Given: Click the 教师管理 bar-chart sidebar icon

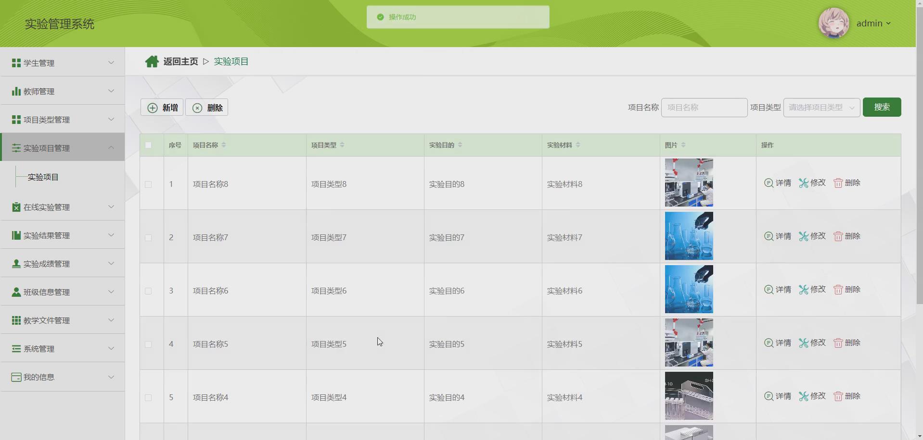Looking at the screenshot, I should (x=15, y=91).
